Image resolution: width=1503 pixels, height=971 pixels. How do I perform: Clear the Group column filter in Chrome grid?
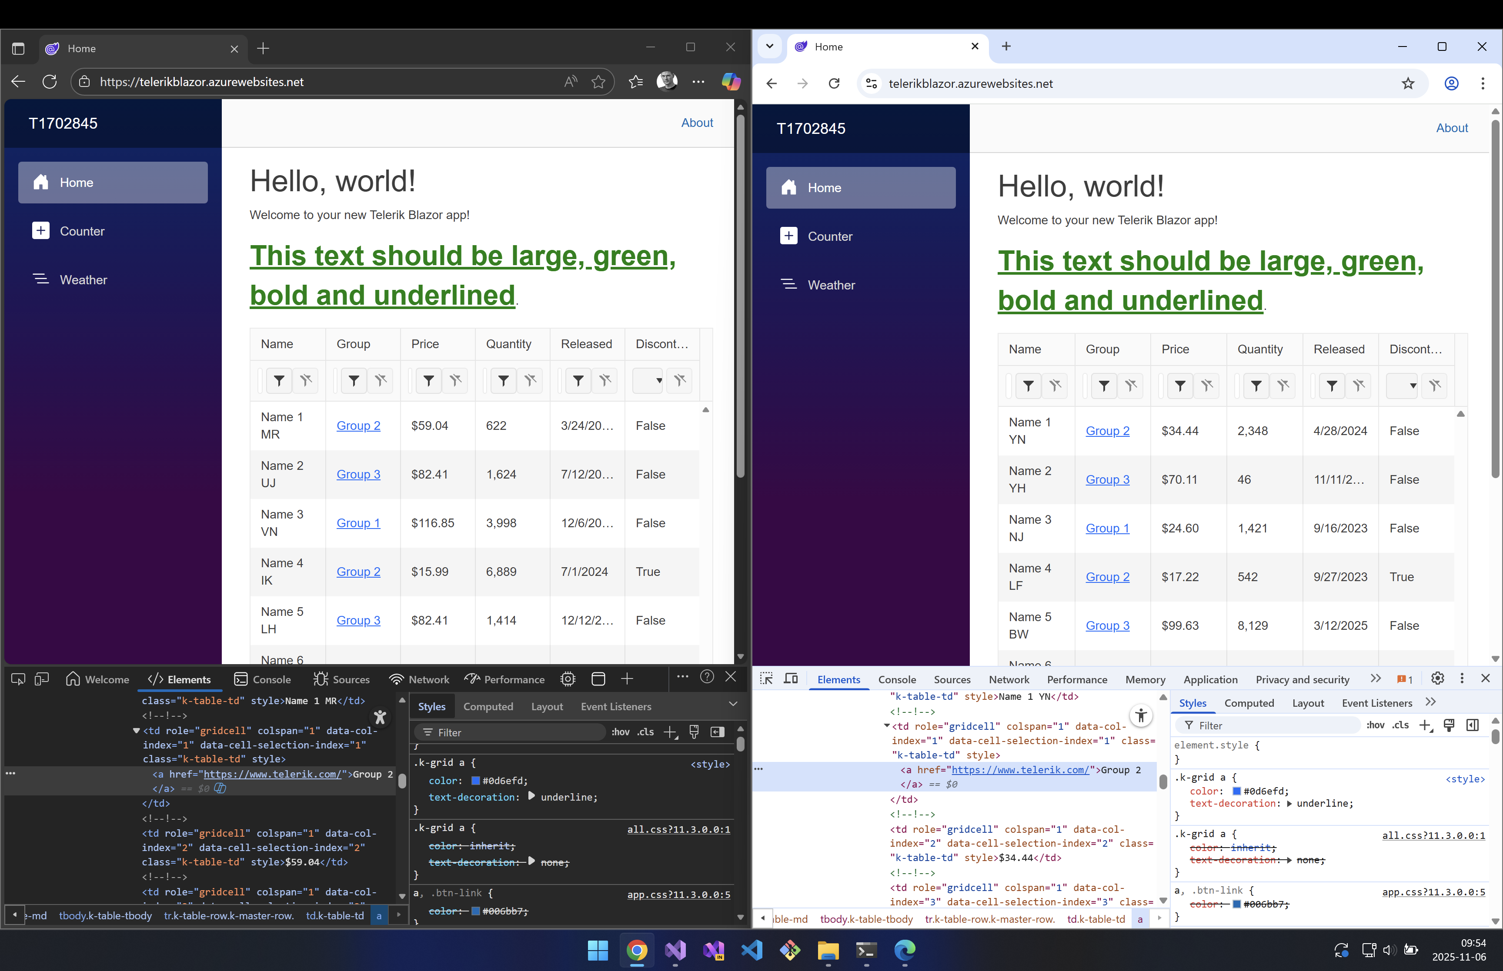pyautogui.click(x=1130, y=386)
